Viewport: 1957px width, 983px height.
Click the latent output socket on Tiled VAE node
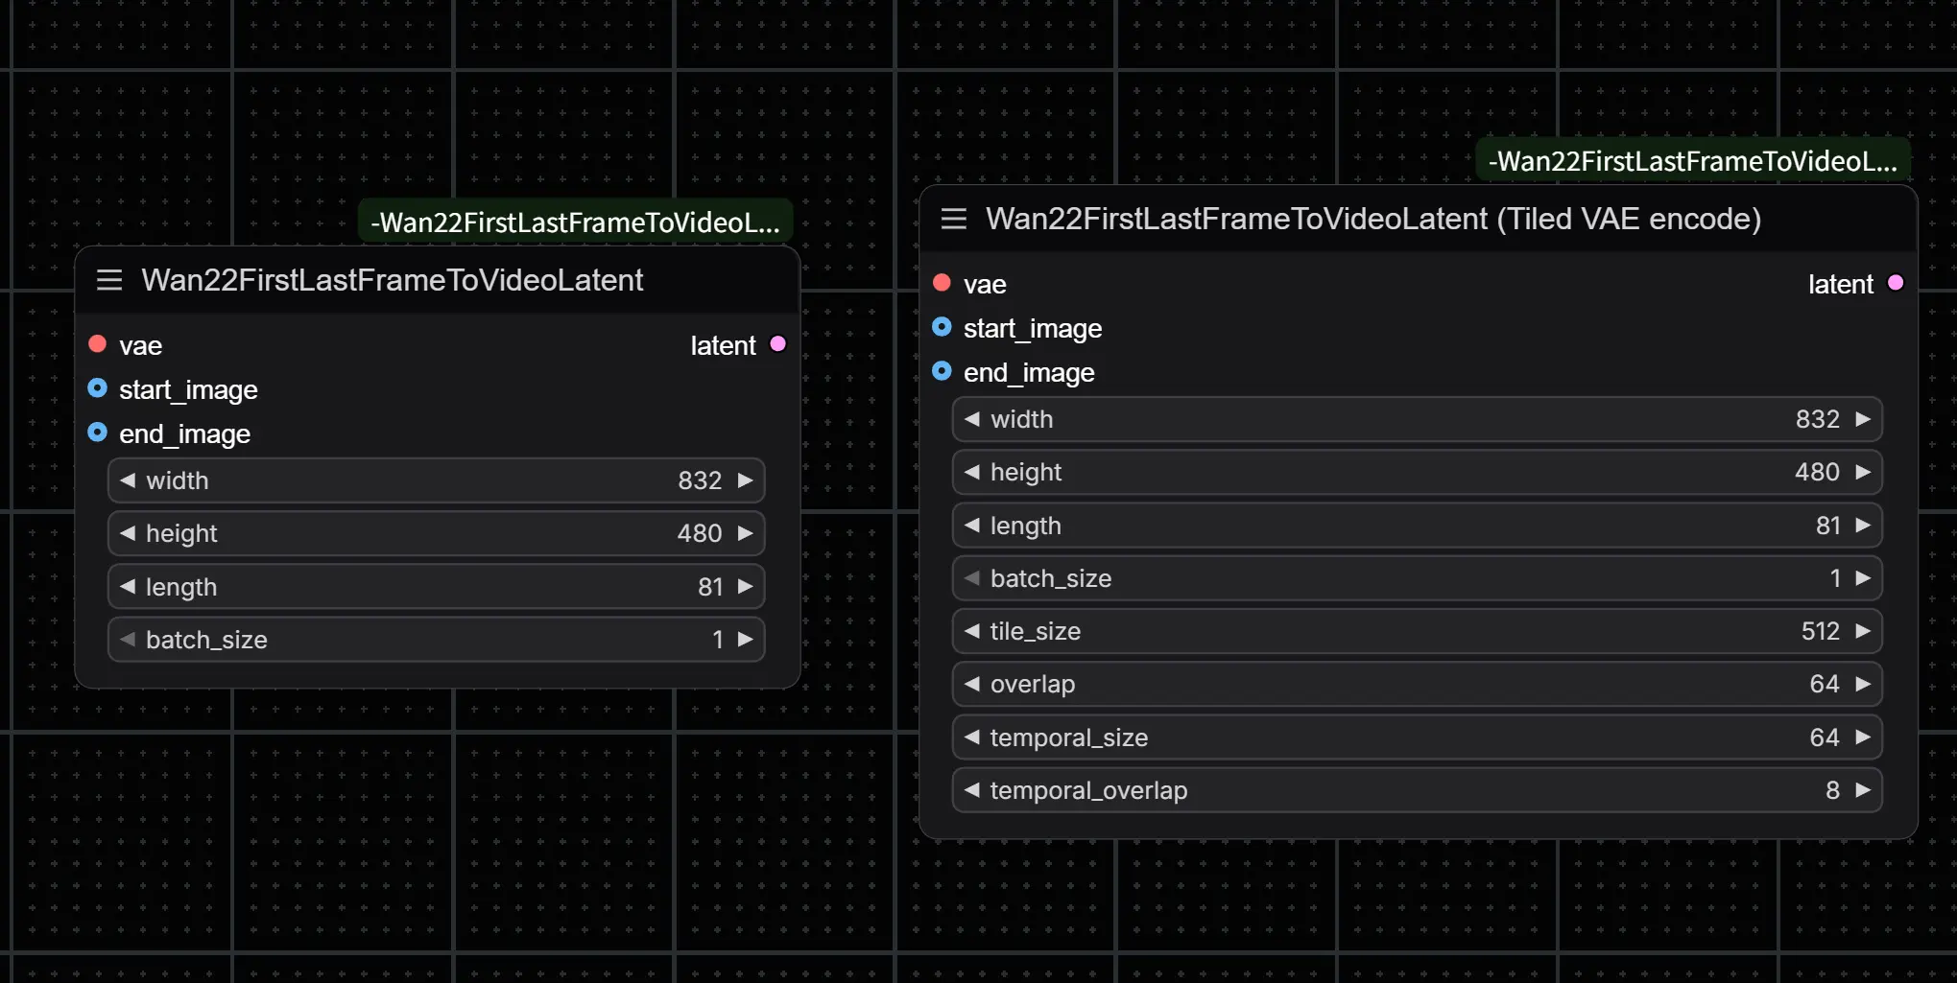1895,283
